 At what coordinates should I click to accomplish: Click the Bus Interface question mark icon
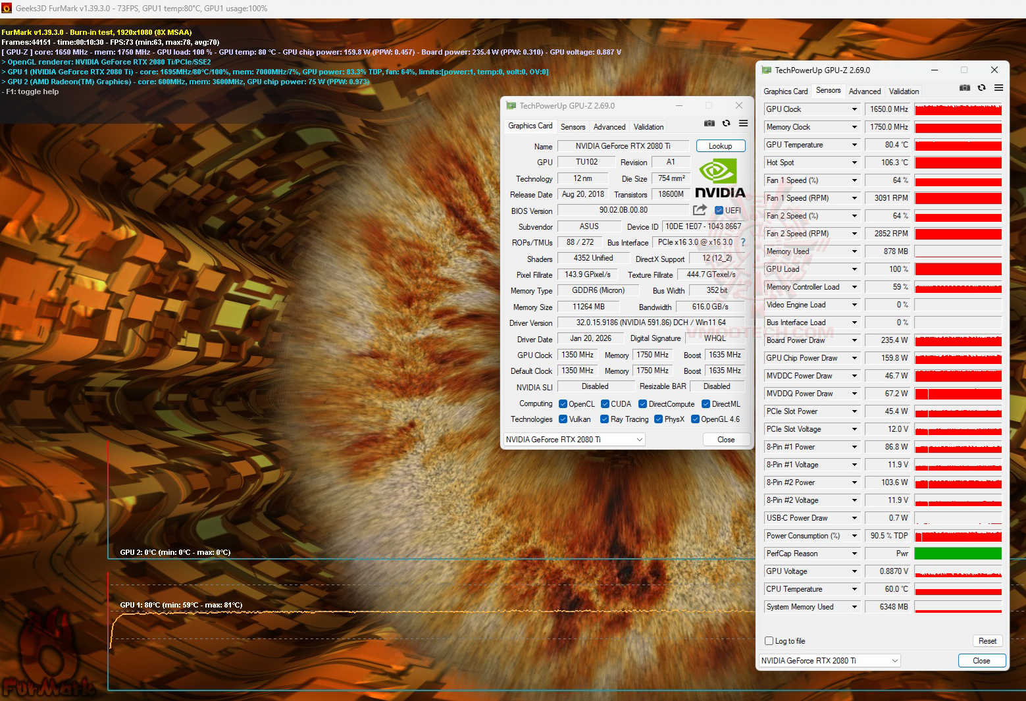(x=743, y=242)
